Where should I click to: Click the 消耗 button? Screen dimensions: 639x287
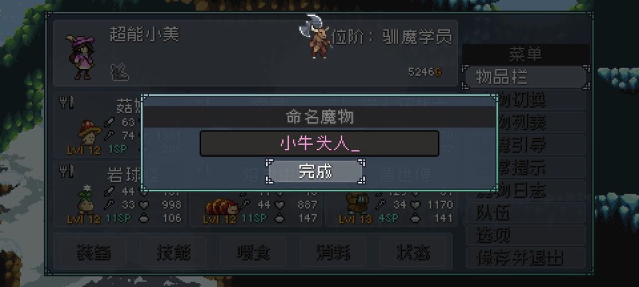(333, 252)
